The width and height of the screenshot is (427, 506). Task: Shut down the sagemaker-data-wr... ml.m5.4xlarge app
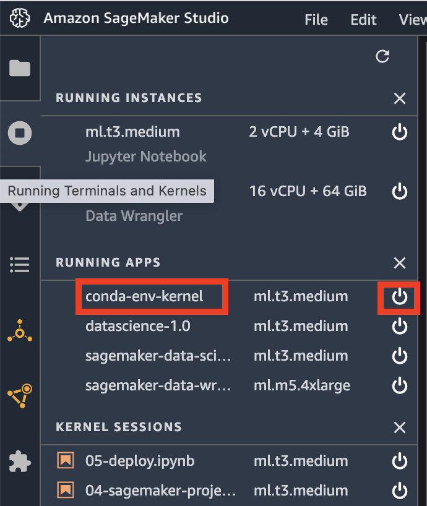pos(400,385)
